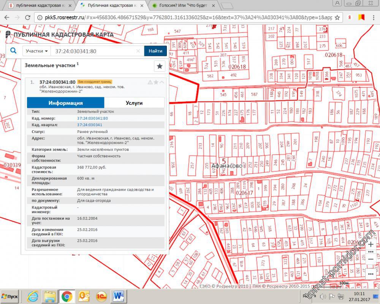Open Word from the Windows taskbar
This screenshot has width=380, height=304.
(x=119, y=296)
